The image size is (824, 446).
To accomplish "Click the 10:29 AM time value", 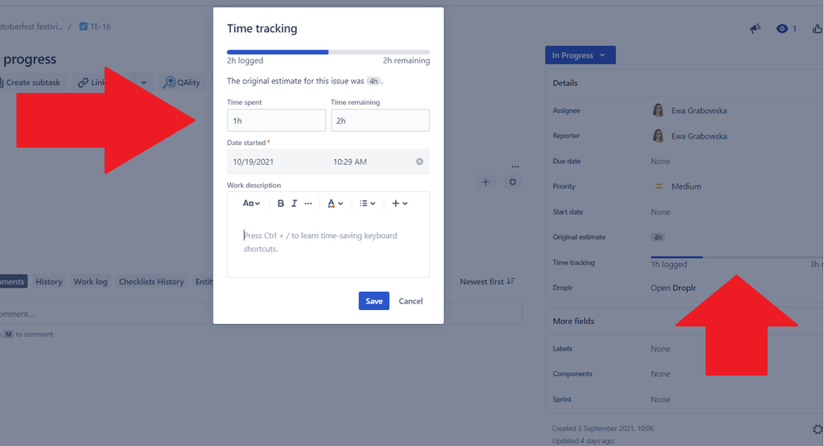I will pyautogui.click(x=350, y=162).
